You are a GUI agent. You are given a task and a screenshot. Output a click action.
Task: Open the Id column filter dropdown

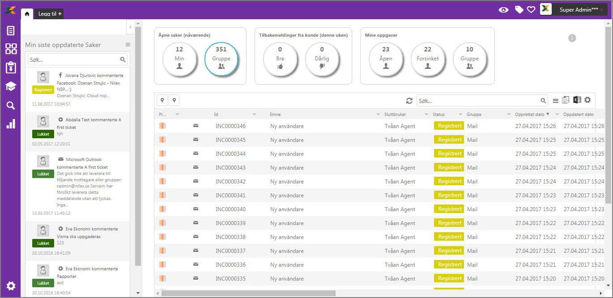tap(254, 115)
